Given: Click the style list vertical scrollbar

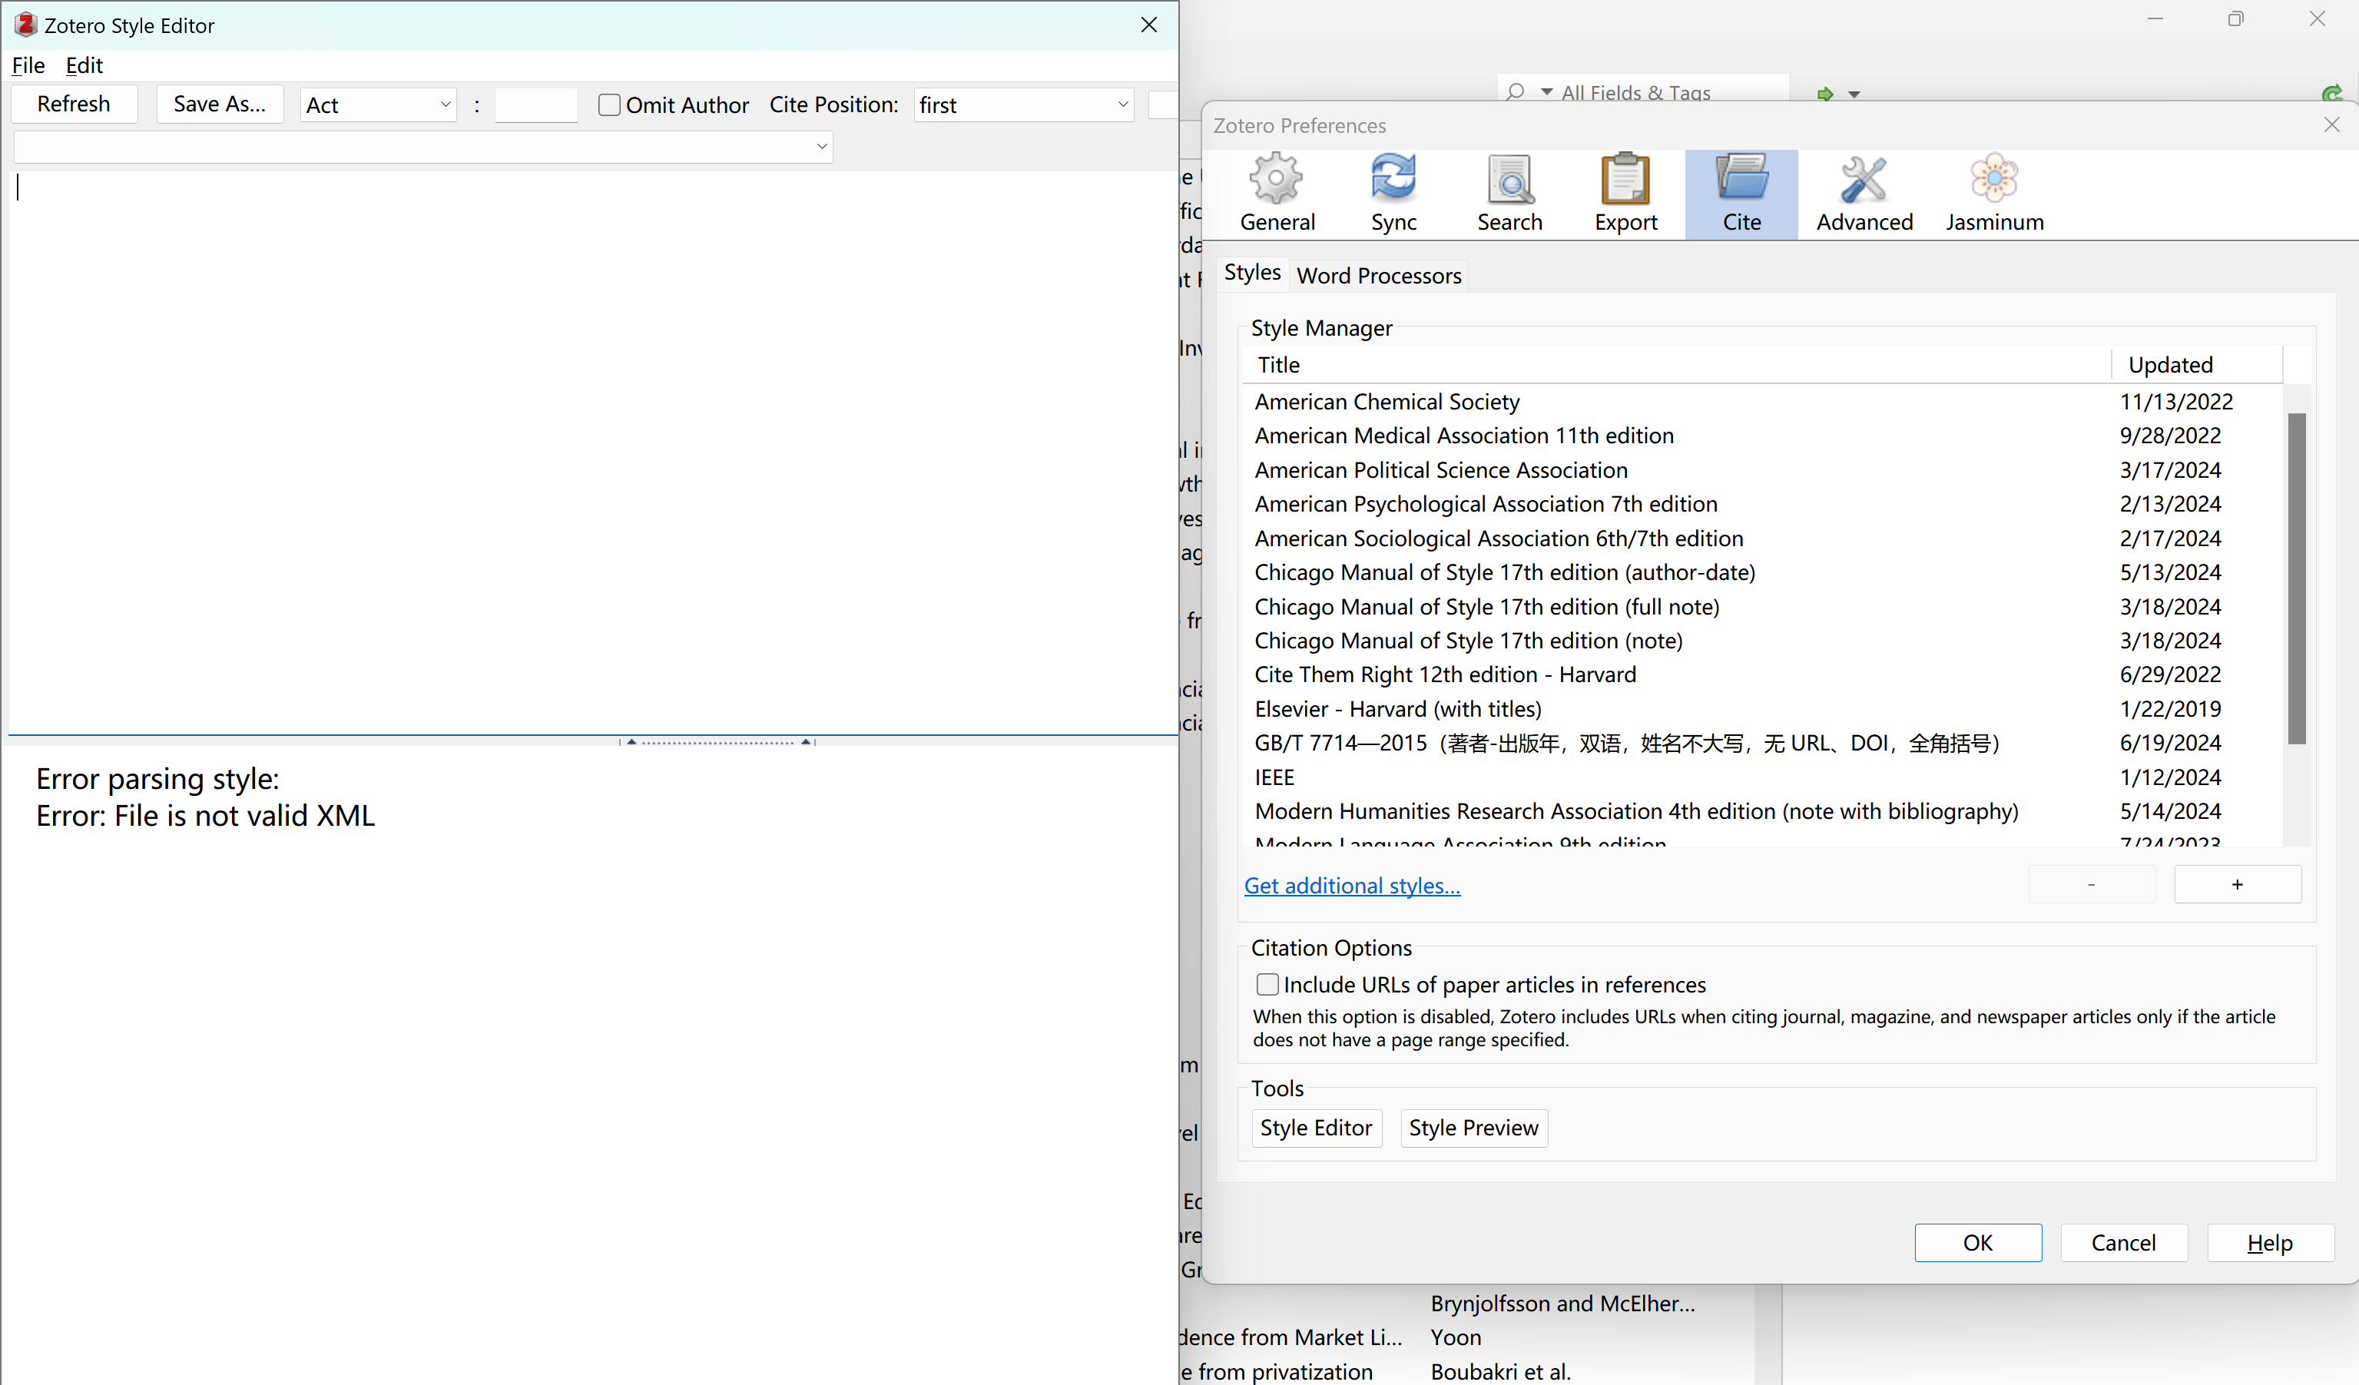Looking at the screenshot, I should (x=2296, y=578).
